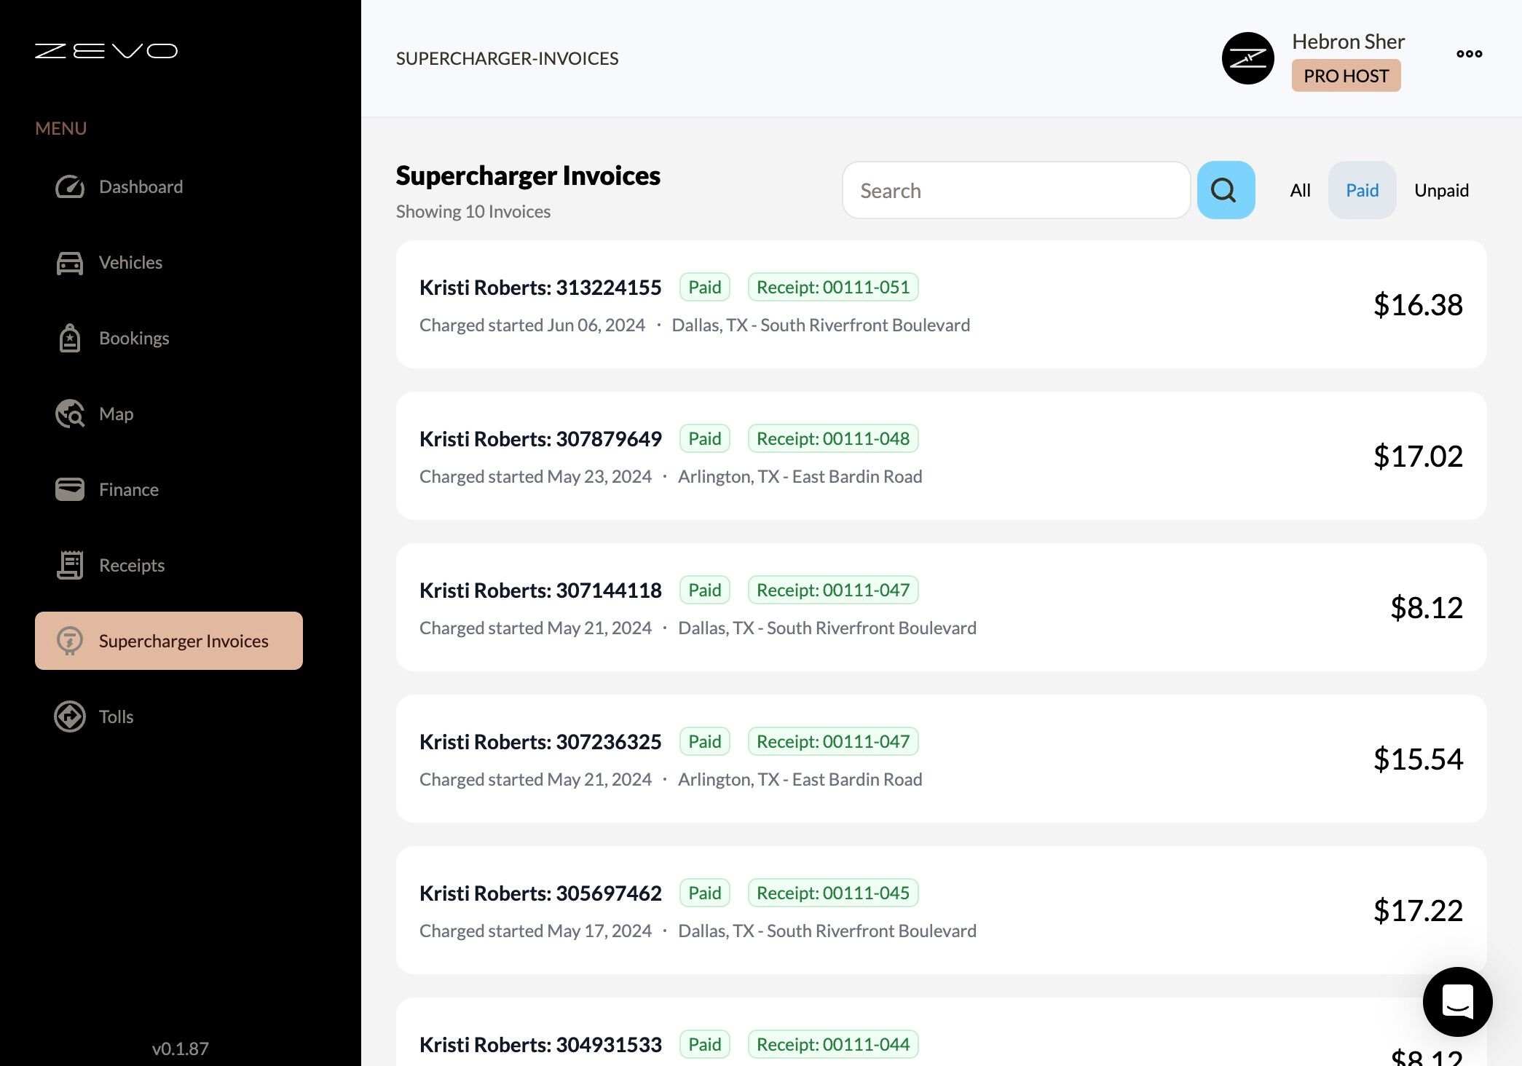The height and width of the screenshot is (1066, 1522).
Task: Open the Map globe search icon
Action: (70, 414)
